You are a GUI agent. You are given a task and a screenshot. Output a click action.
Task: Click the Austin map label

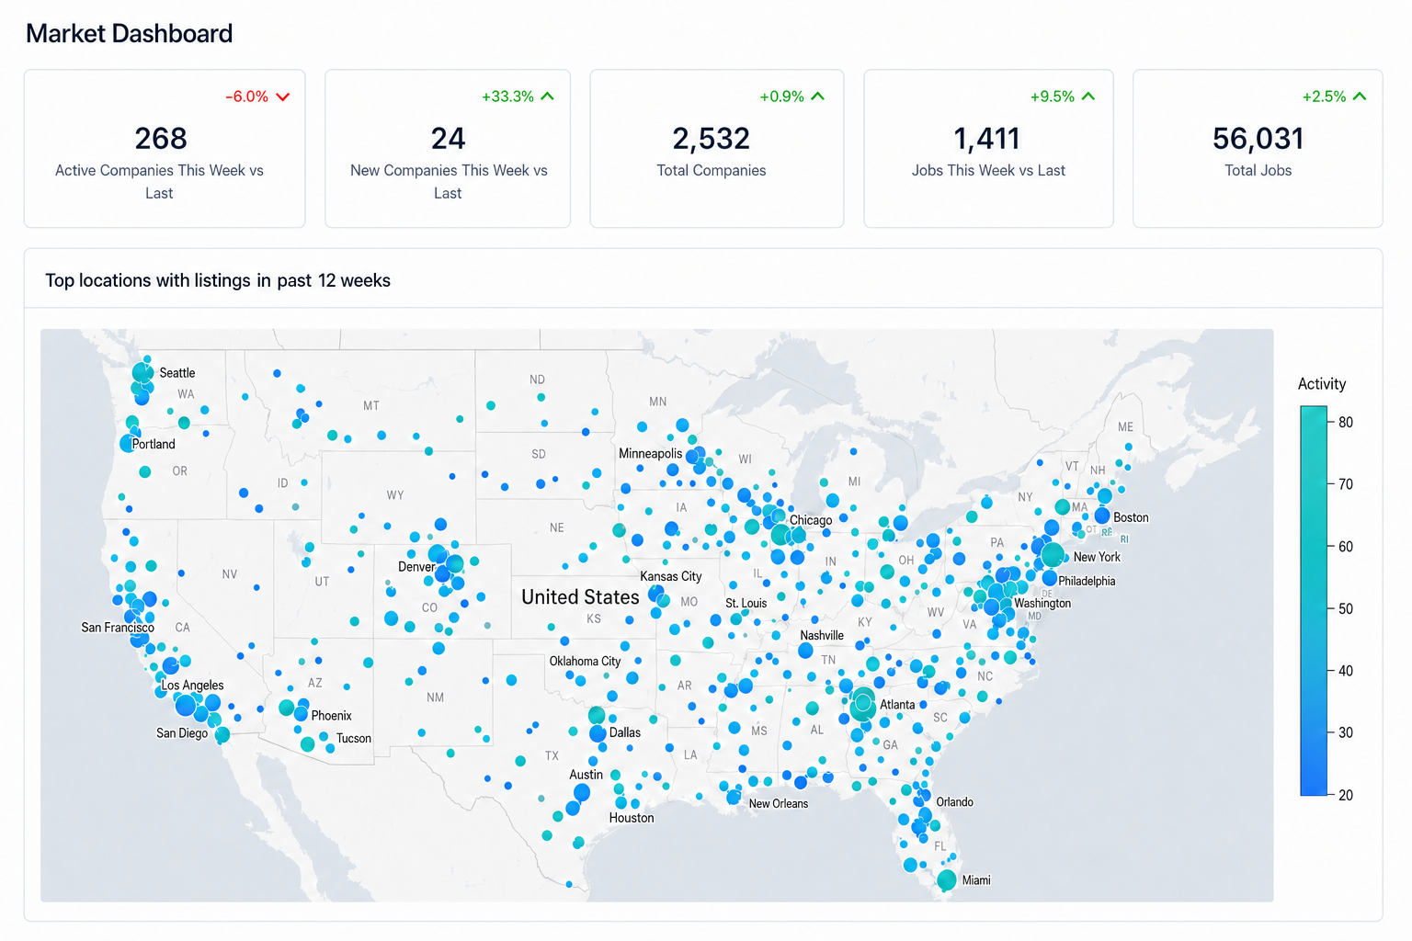click(x=586, y=775)
